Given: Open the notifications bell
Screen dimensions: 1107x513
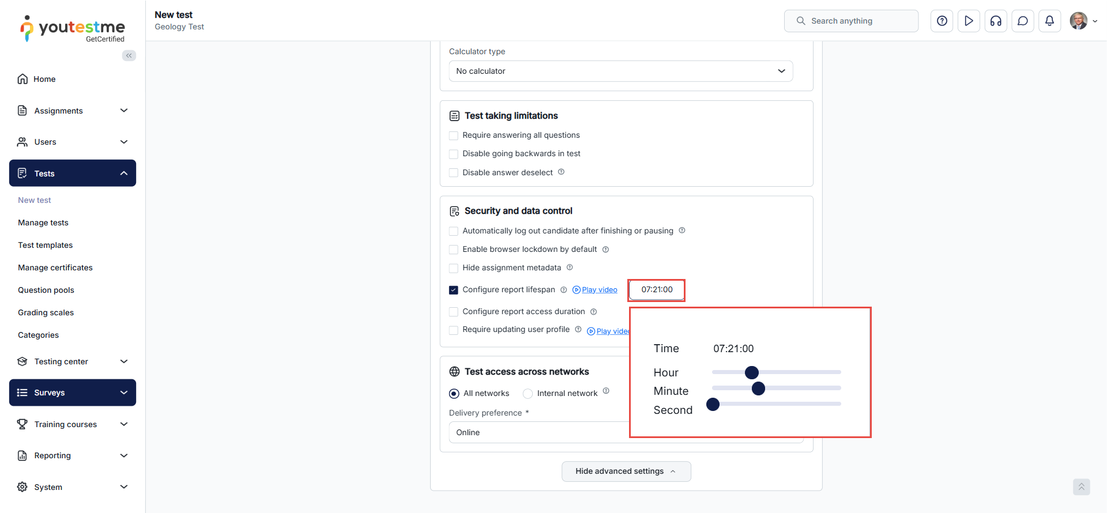Looking at the screenshot, I should [1049, 21].
